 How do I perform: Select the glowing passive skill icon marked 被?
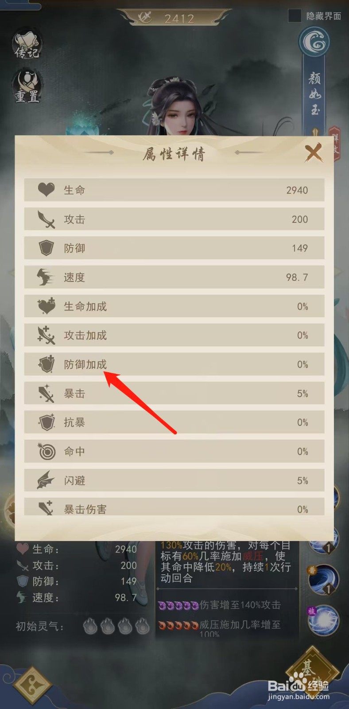point(323,621)
